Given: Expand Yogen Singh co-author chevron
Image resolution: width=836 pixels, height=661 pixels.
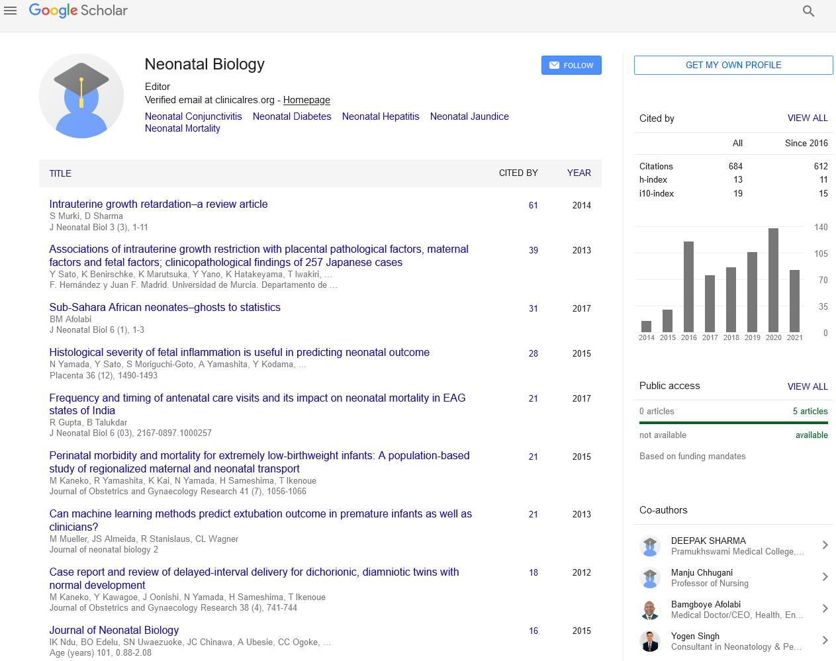Looking at the screenshot, I should pos(825,640).
